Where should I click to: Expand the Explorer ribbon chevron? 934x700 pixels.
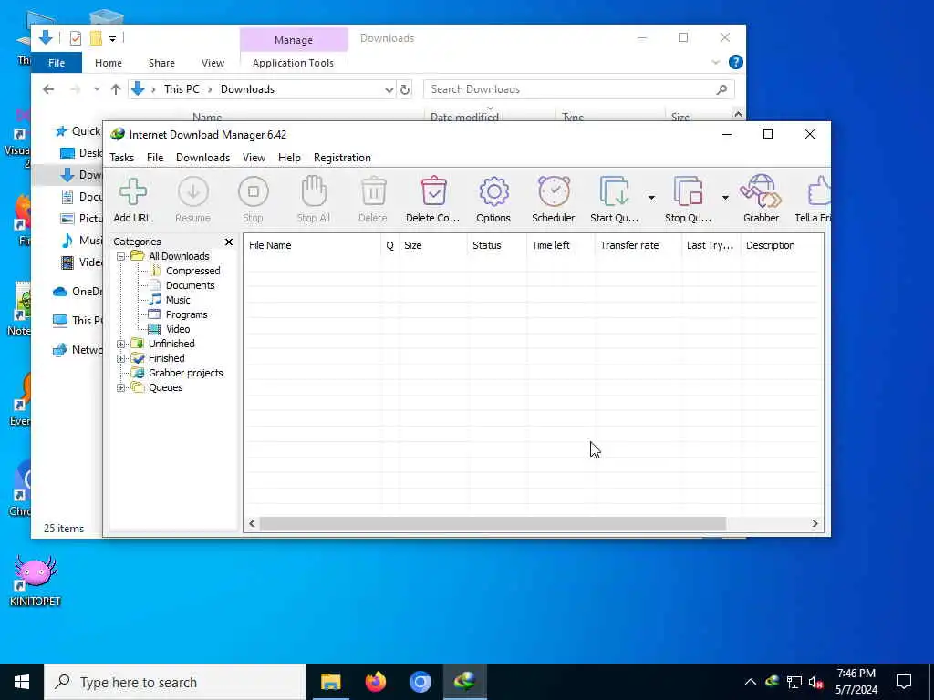coord(716,63)
